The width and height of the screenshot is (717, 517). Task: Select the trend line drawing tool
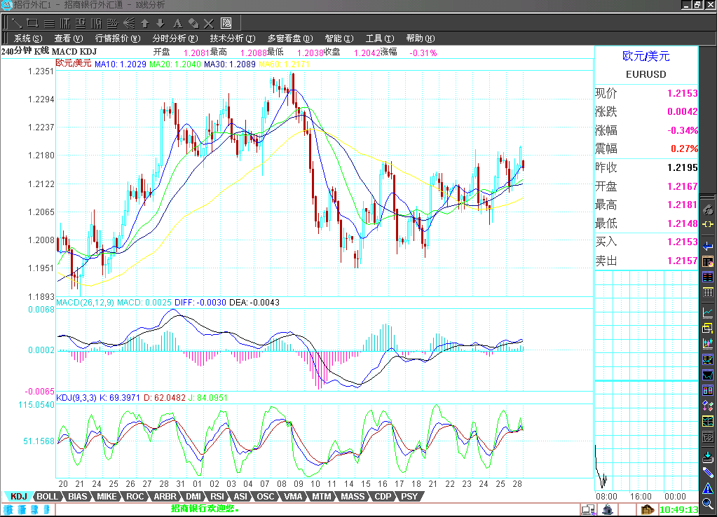pos(16,22)
